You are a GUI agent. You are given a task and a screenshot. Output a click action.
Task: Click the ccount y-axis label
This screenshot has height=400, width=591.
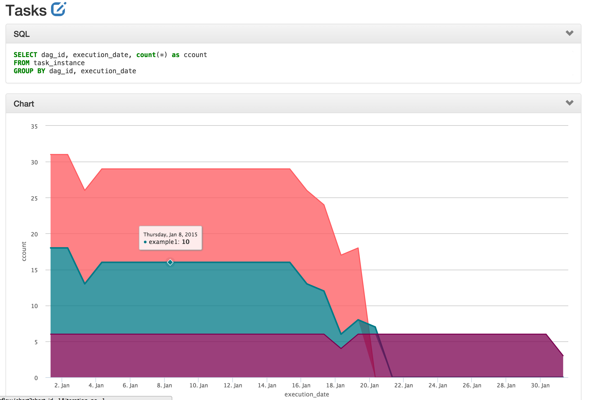point(24,252)
